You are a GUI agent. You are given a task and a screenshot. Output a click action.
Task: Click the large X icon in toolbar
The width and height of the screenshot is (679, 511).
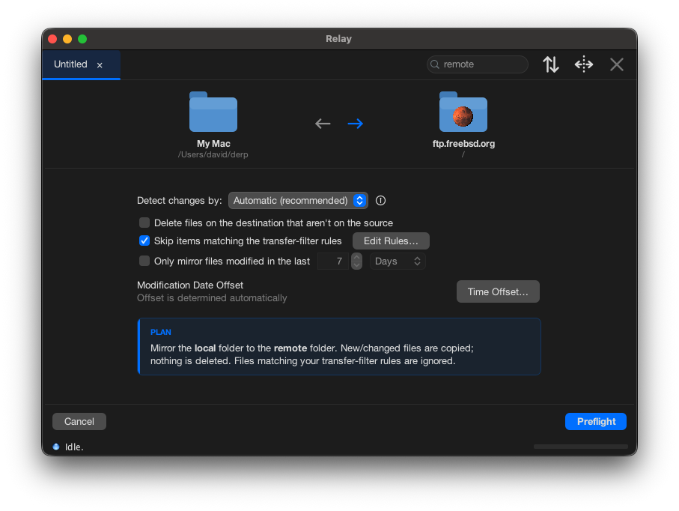(617, 64)
